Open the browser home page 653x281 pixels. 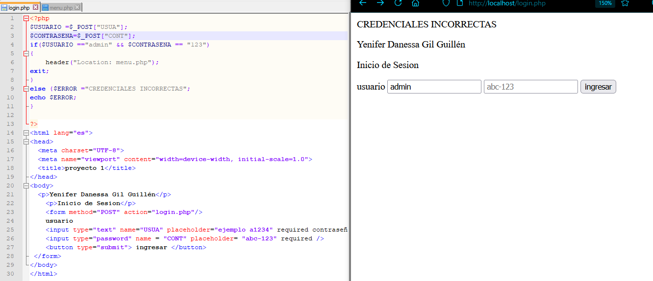pos(415,3)
